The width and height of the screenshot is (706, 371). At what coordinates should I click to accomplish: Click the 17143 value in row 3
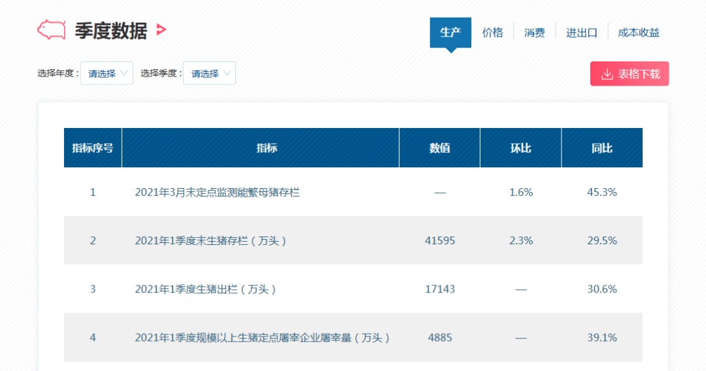click(440, 289)
